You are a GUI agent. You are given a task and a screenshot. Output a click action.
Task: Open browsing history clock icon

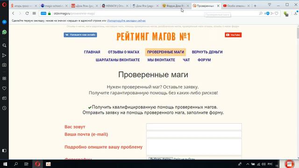tap(4, 108)
